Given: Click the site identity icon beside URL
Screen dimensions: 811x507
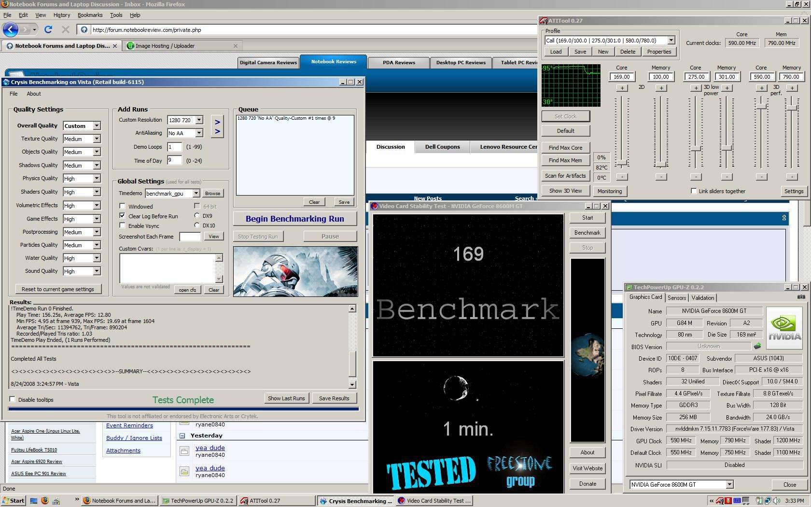Looking at the screenshot, I should click(x=84, y=29).
